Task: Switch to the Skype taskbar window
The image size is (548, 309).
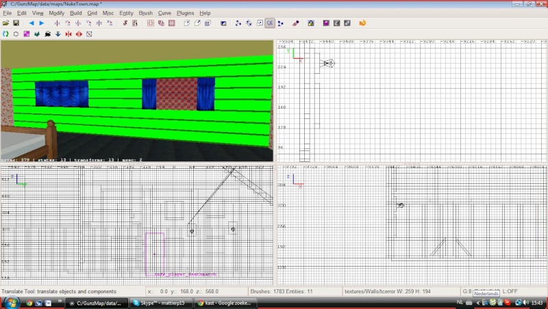Action: point(160,303)
